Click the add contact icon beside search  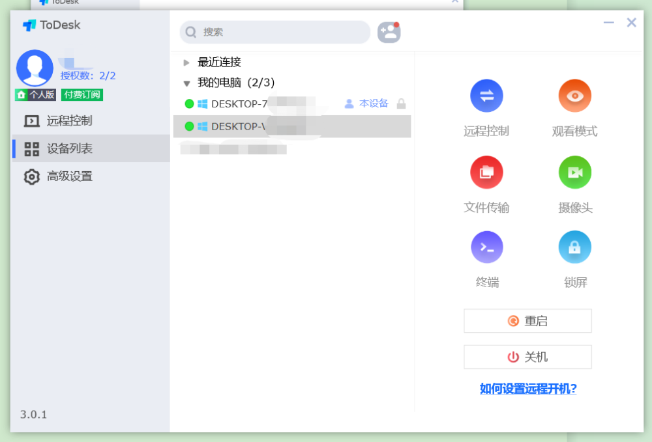point(389,33)
